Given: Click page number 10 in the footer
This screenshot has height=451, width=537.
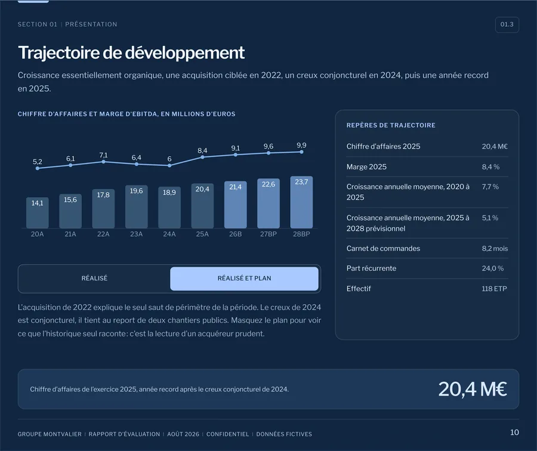Looking at the screenshot, I should click(x=514, y=433).
